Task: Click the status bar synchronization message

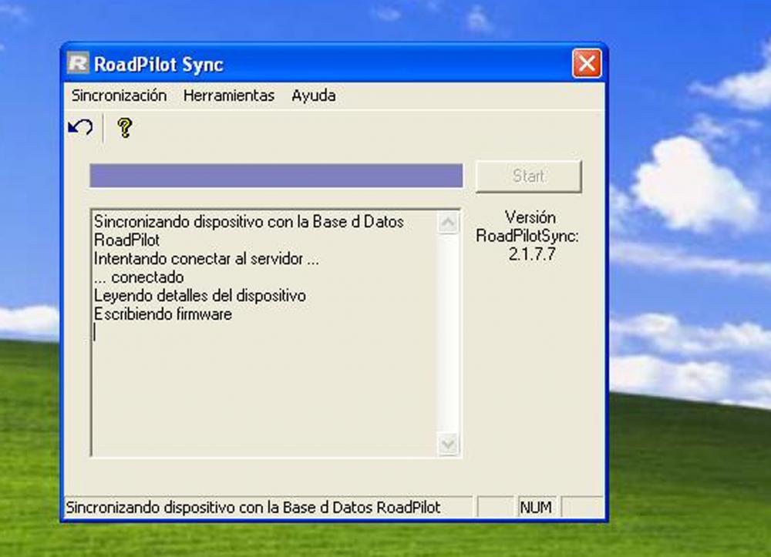Action: pyautogui.click(x=253, y=508)
